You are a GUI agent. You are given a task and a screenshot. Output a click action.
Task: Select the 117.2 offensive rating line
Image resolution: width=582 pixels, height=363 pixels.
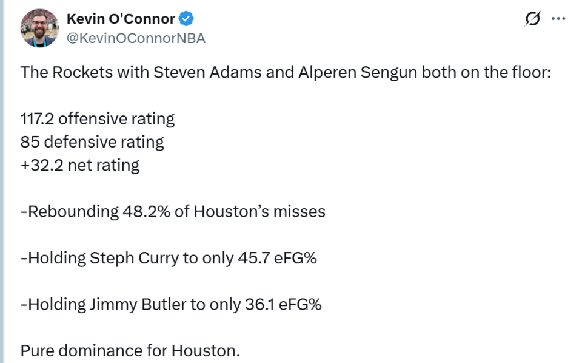(97, 119)
